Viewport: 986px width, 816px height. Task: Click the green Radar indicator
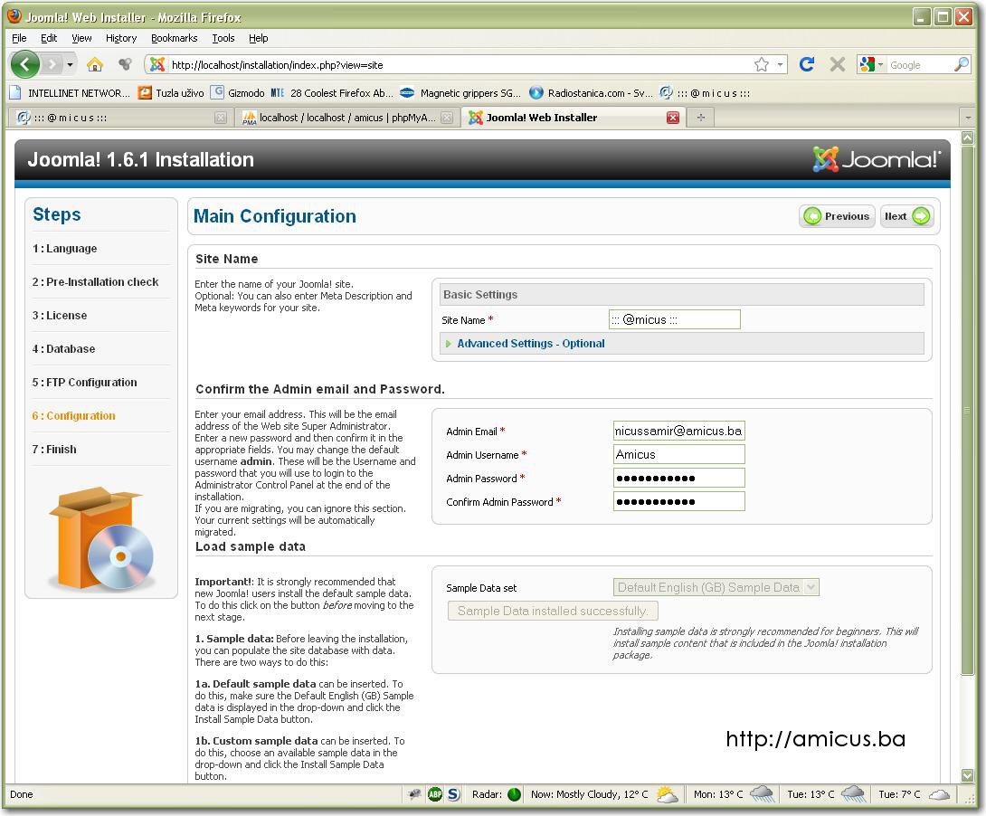pos(514,794)
